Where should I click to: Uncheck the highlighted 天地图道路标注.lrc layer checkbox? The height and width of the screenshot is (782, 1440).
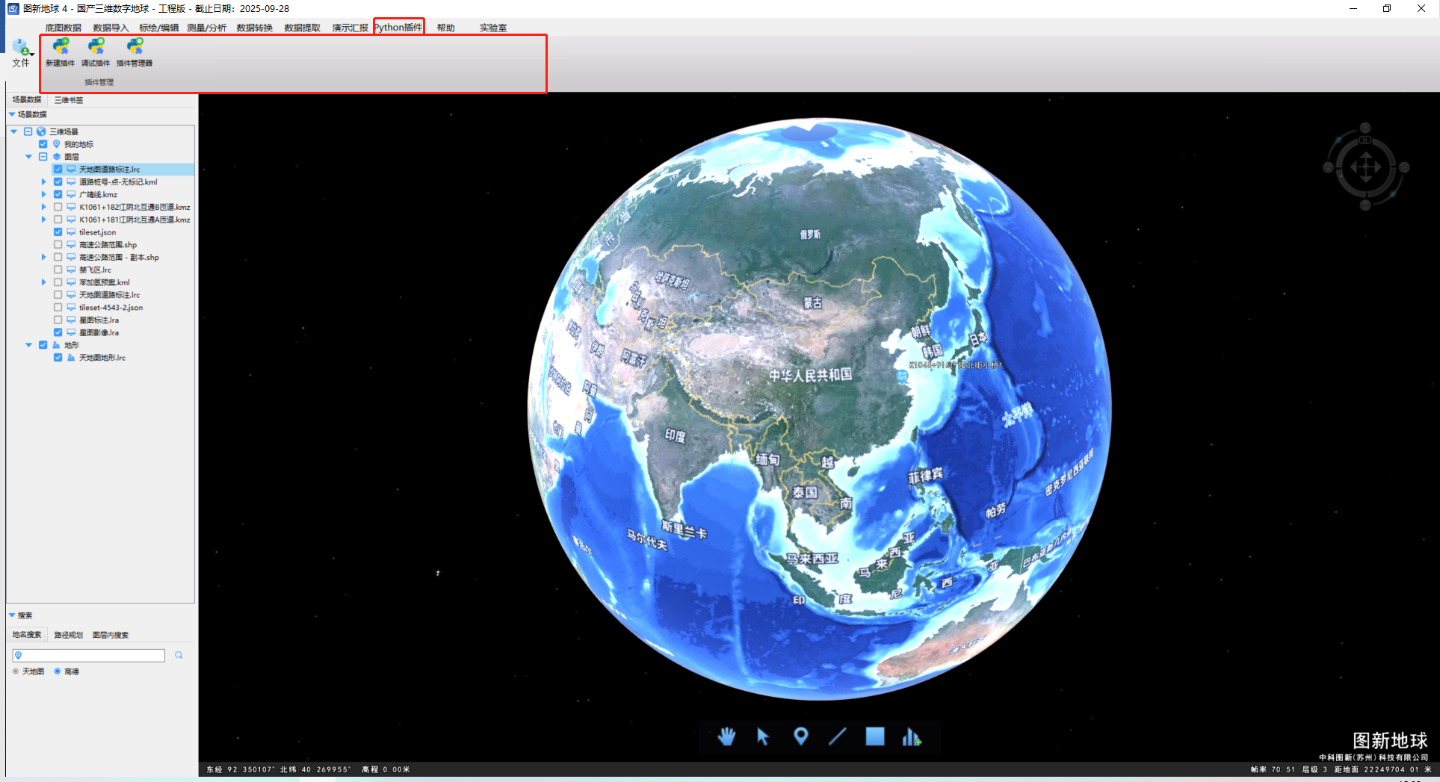(58, 170)
